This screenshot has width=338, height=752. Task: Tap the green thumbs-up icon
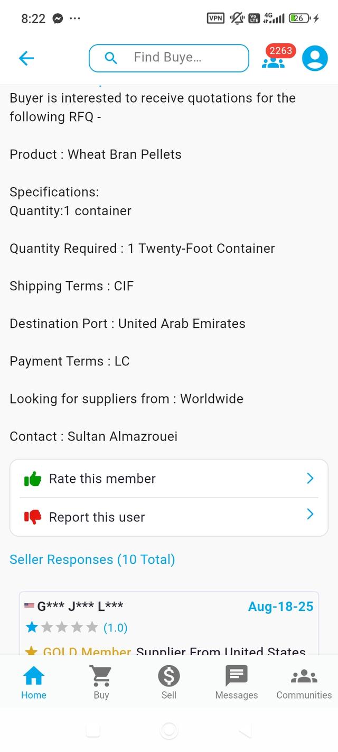pyautogui.click(x=33, y=479)
